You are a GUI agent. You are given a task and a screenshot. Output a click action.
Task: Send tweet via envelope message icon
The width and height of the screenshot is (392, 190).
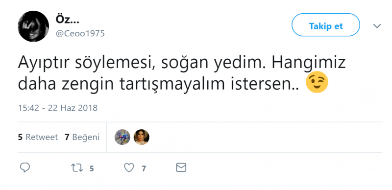(x=181, y=167)
